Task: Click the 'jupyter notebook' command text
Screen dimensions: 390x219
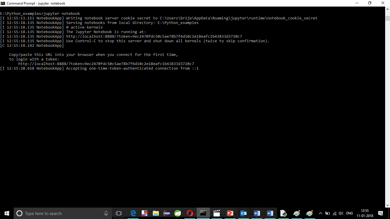Action: (x=62, y=13)
